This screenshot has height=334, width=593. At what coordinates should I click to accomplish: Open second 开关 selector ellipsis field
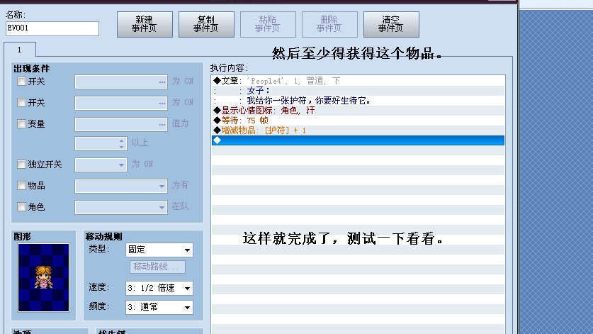coord(121,103)
